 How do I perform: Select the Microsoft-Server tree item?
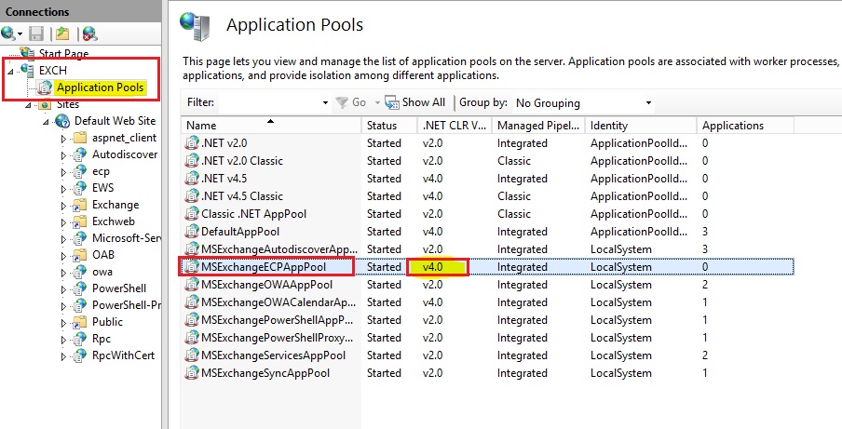(x=126, y=238)
